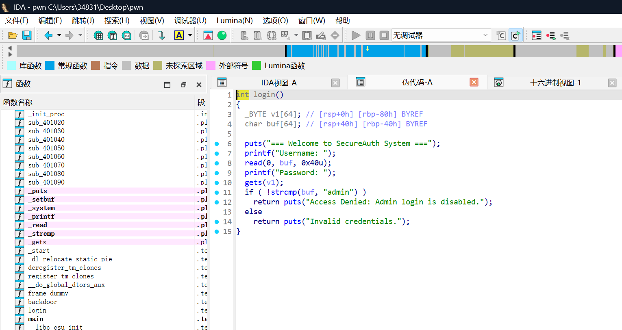Open the 文件(F) menu
622x330 pixels.
tap(17, 20)
